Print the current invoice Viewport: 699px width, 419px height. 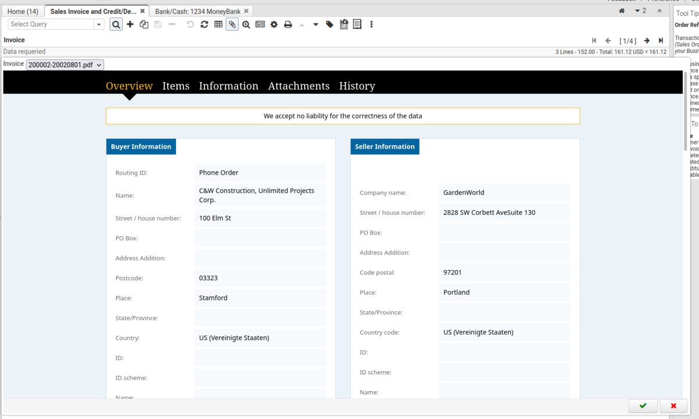pos(287,24)
